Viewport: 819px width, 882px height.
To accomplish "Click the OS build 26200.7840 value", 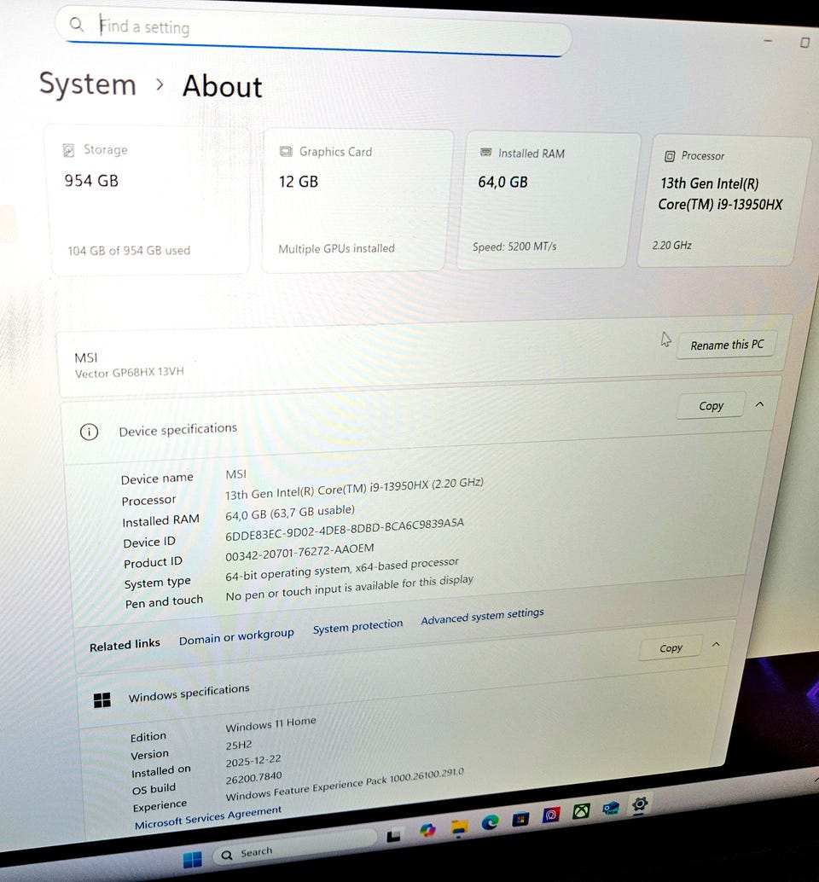I will click(x=253, y=778).
